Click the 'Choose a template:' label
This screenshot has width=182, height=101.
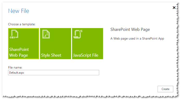[x=22, y=24]
